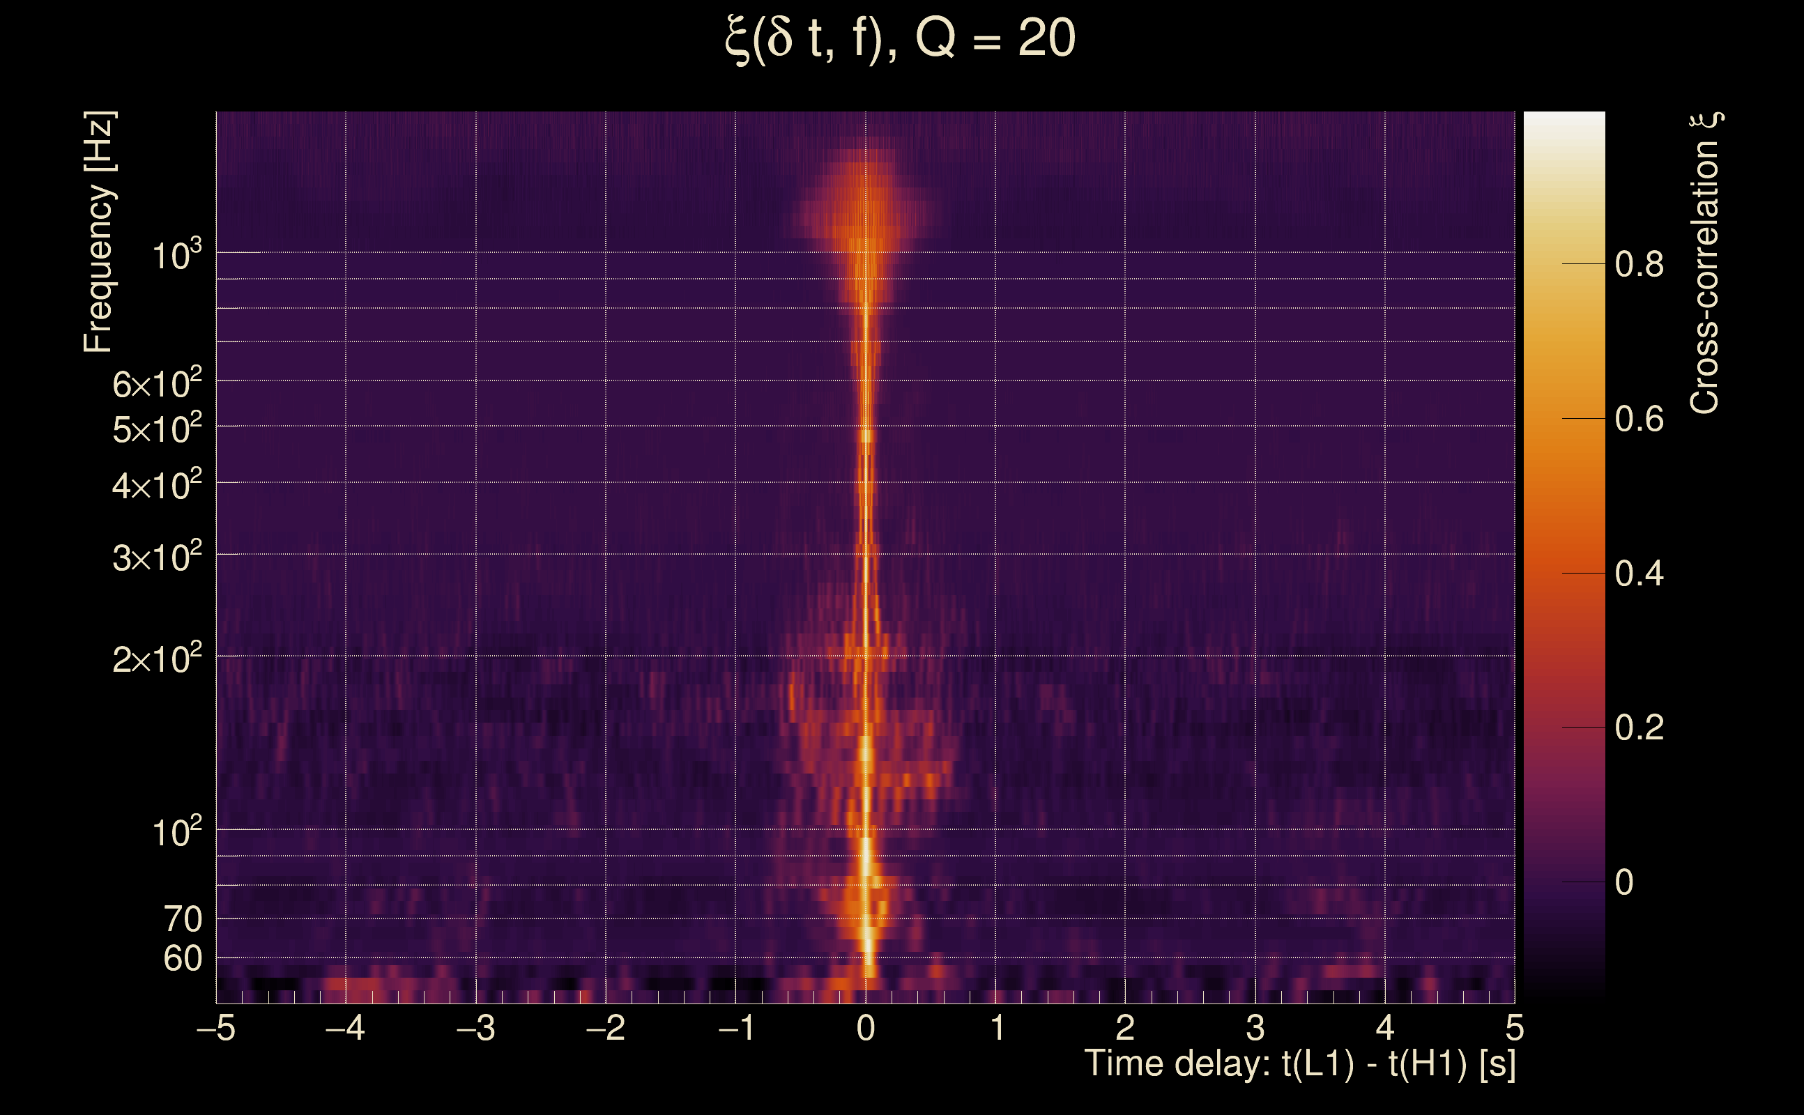Click the –5 time delay tick label
This screenshot has width=1804, height=1115.
[x=216, y=1028]
